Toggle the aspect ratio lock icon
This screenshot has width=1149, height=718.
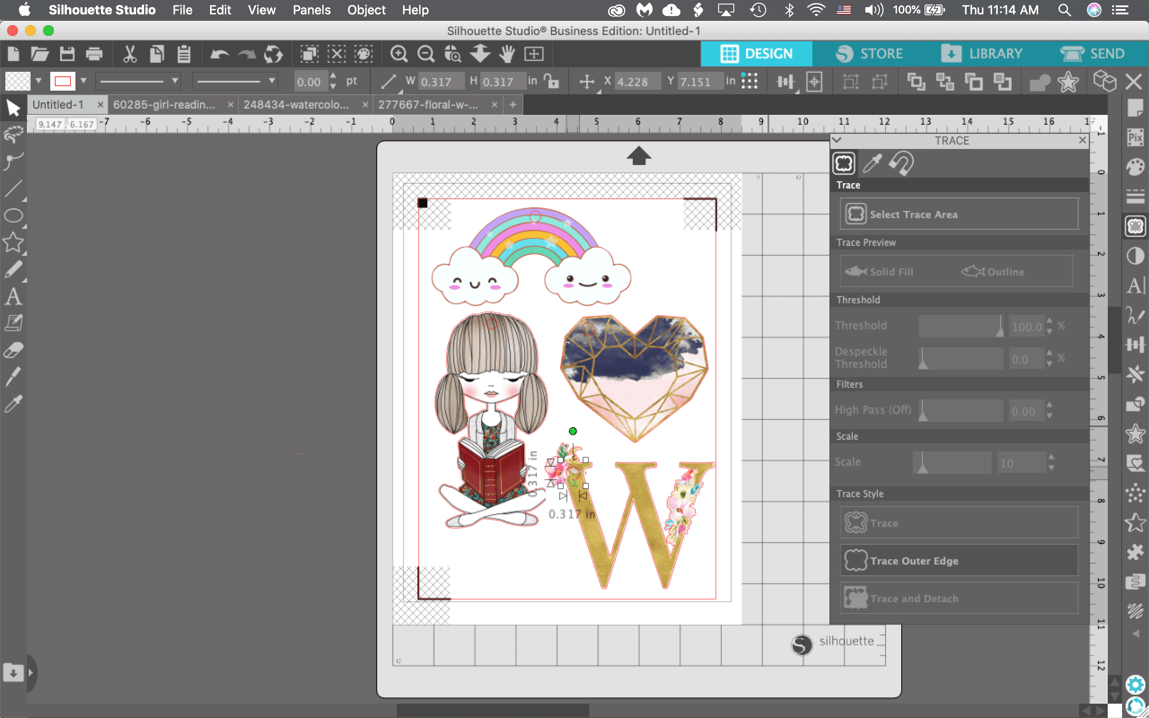(551, 81)
